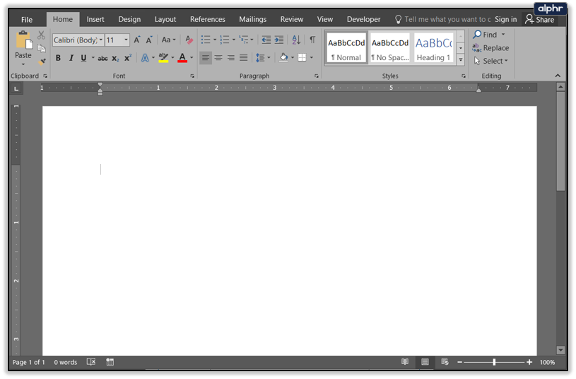This screenshot has height=379, width=576.
Task: Click the Cut scissors icon
Action: [41, 35]
